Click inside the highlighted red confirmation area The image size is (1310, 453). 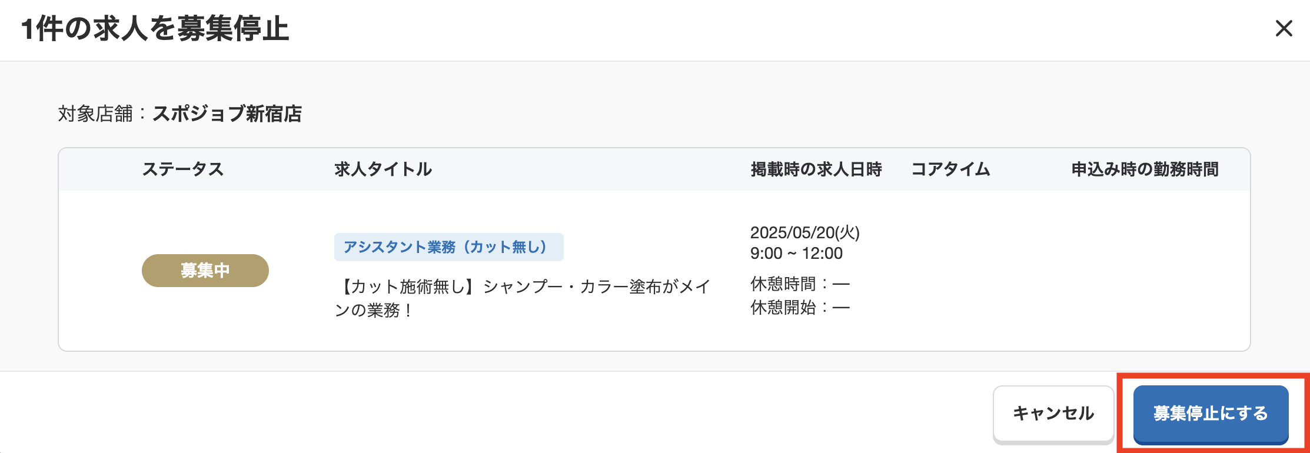(x=1211, y=414)
